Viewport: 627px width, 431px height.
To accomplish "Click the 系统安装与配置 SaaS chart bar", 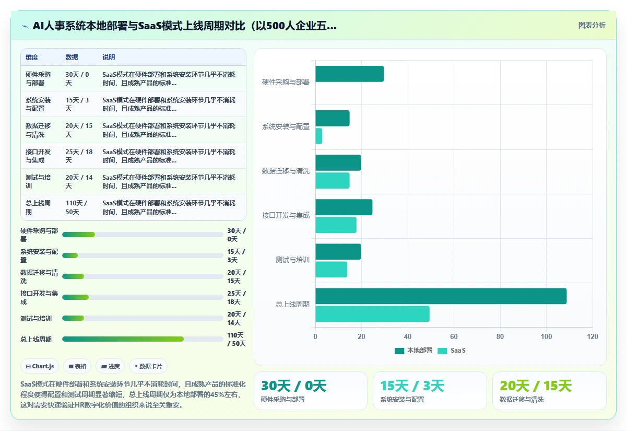I will 318,136.
